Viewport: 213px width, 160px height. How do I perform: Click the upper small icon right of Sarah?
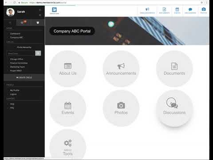tap(40, 10)
